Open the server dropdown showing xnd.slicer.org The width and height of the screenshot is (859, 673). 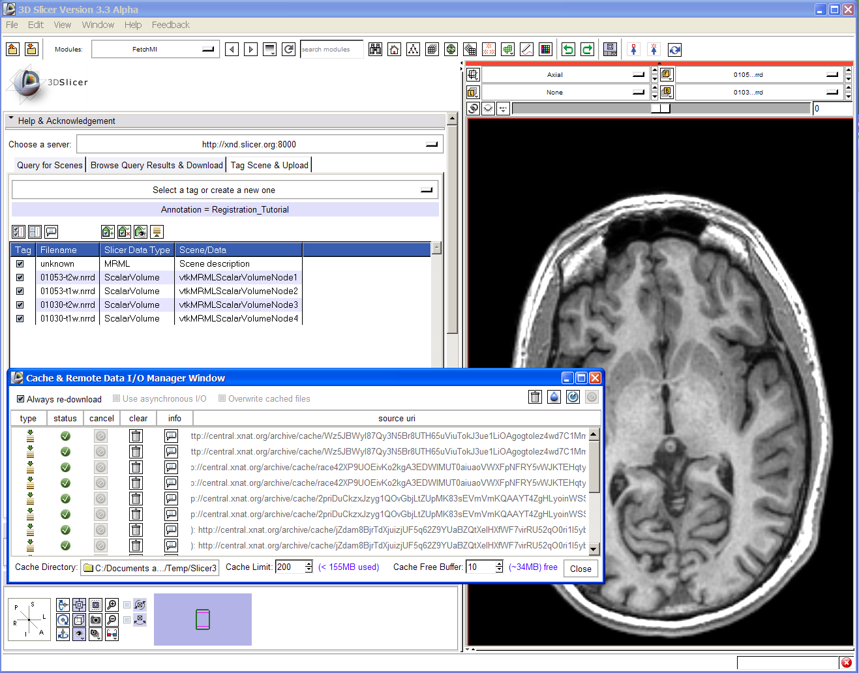[x=260, y=144]
